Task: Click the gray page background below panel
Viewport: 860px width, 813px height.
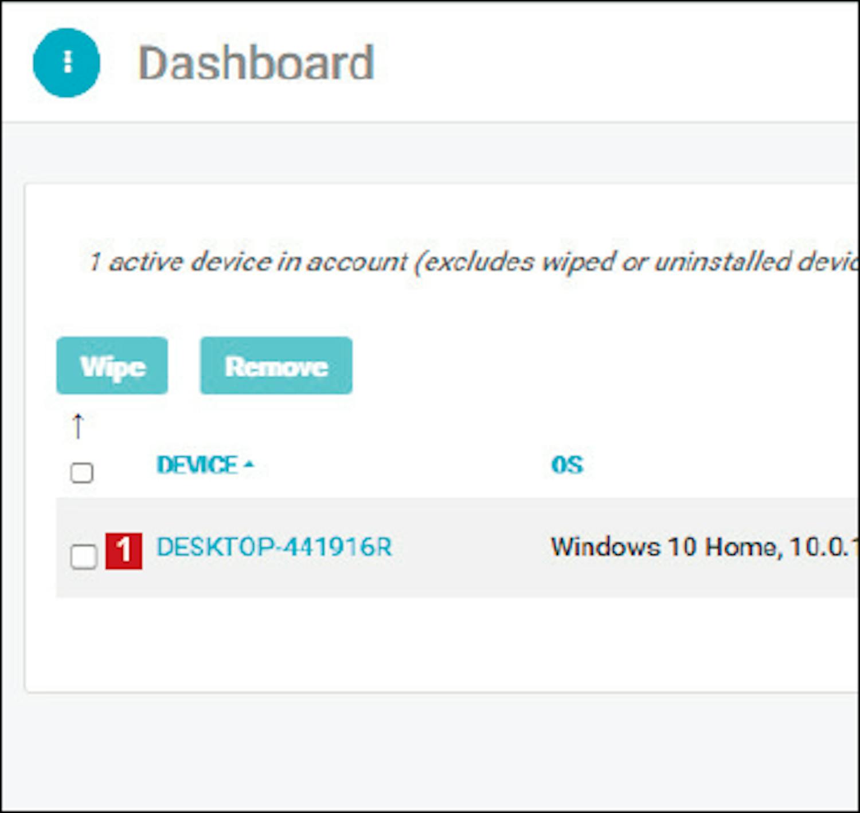Action: click(x=430, y=751)
